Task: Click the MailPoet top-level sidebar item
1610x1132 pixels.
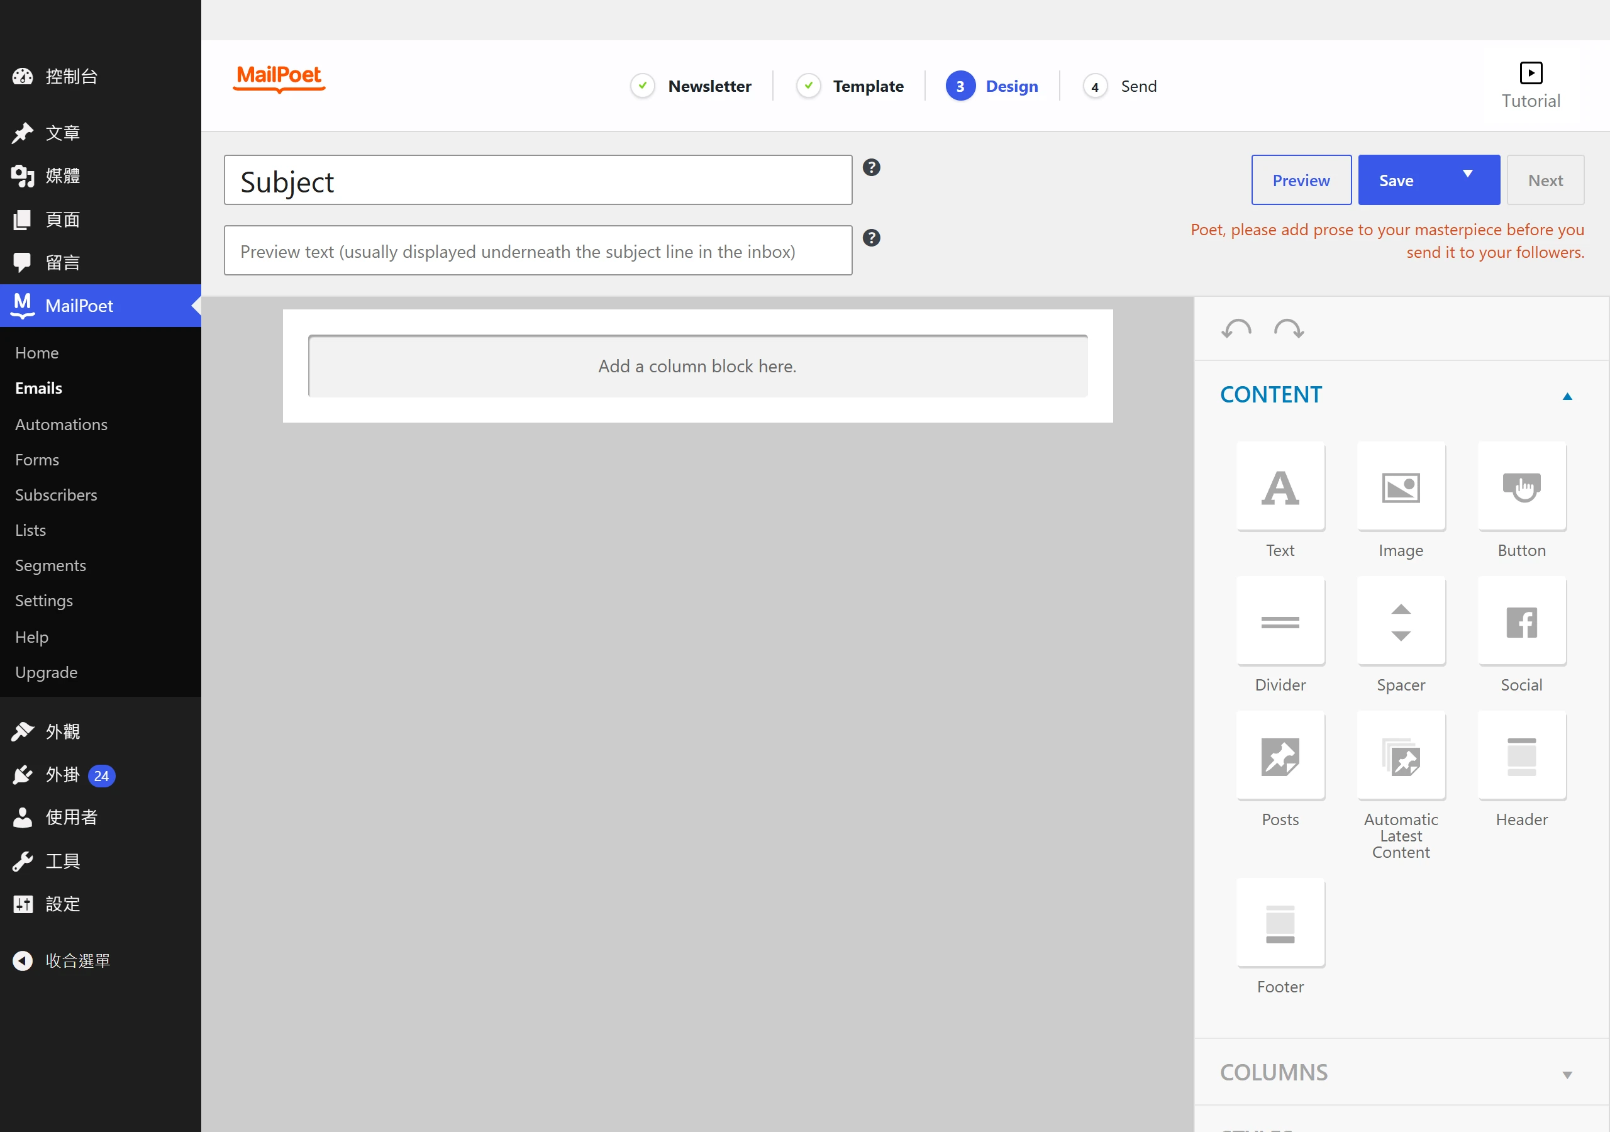Action: [x=100, y=305]
